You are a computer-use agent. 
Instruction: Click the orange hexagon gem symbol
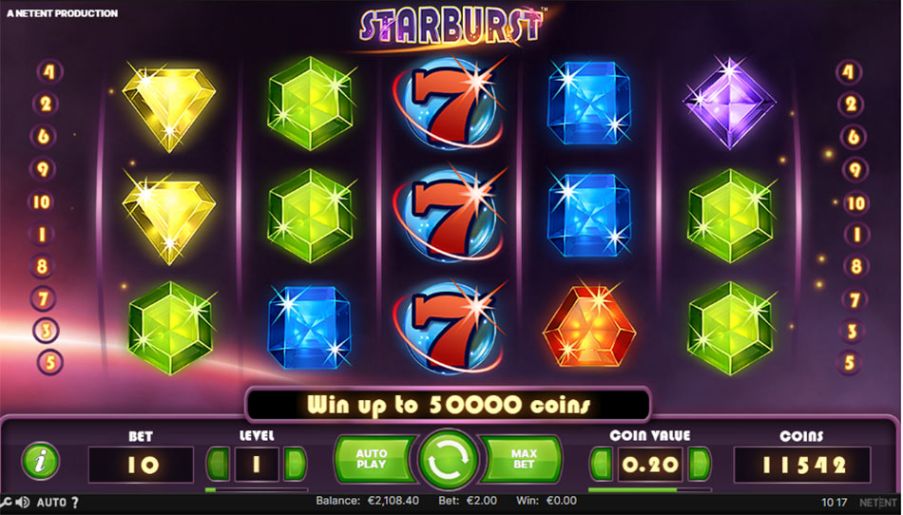(589, 326)
